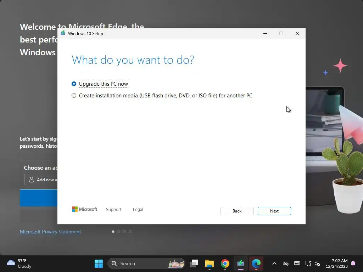The image size is (363, 272).
Task: Minimize the Windows 10 Setup window
Action: [x=265, y=33]
